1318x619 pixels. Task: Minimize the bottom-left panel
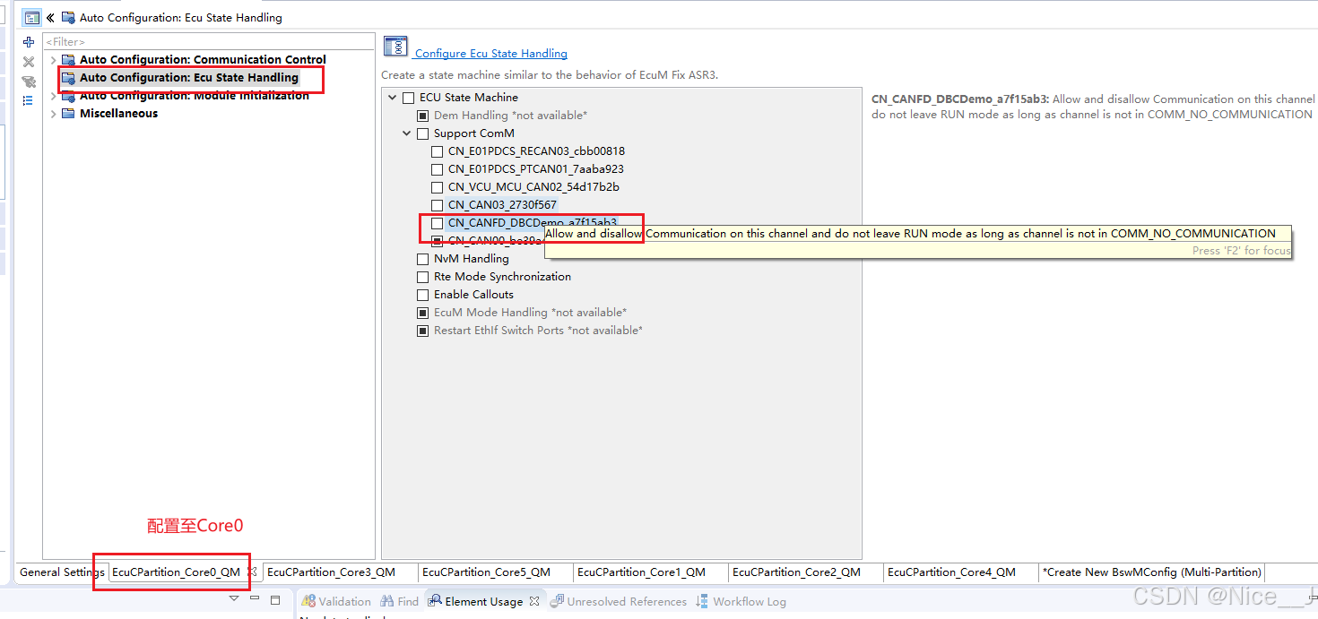coord(255,598)
